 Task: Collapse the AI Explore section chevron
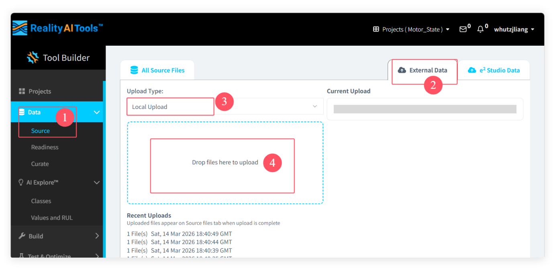coord(97,182)
